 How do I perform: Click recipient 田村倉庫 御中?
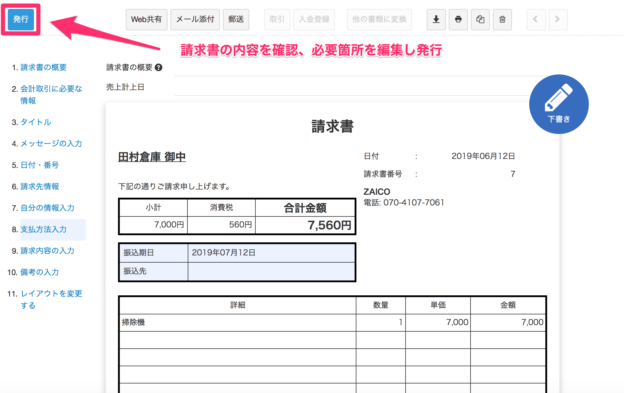click(152, 157)
